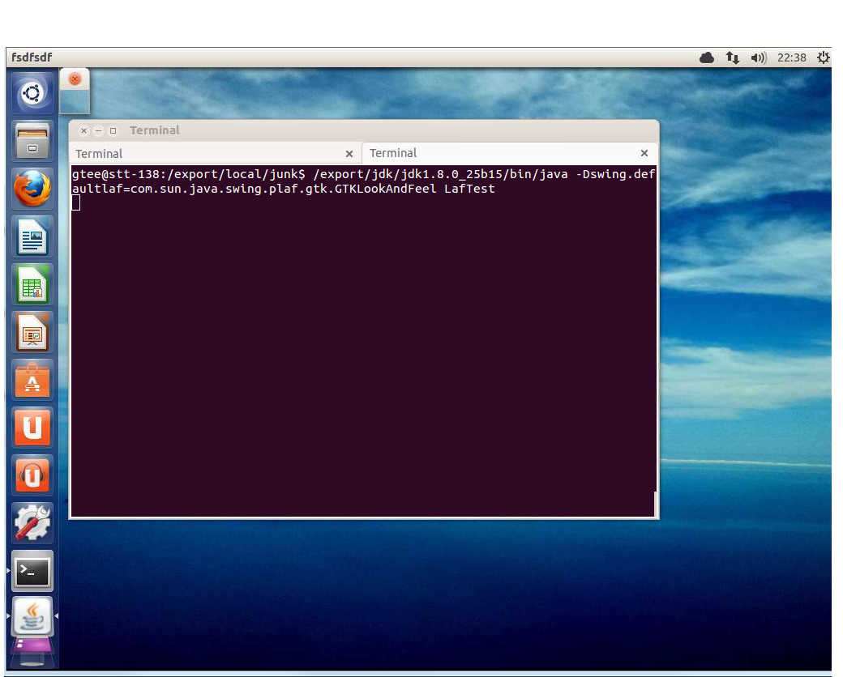
Task: Select the second Terminal tab
Action: click(494, 153)
